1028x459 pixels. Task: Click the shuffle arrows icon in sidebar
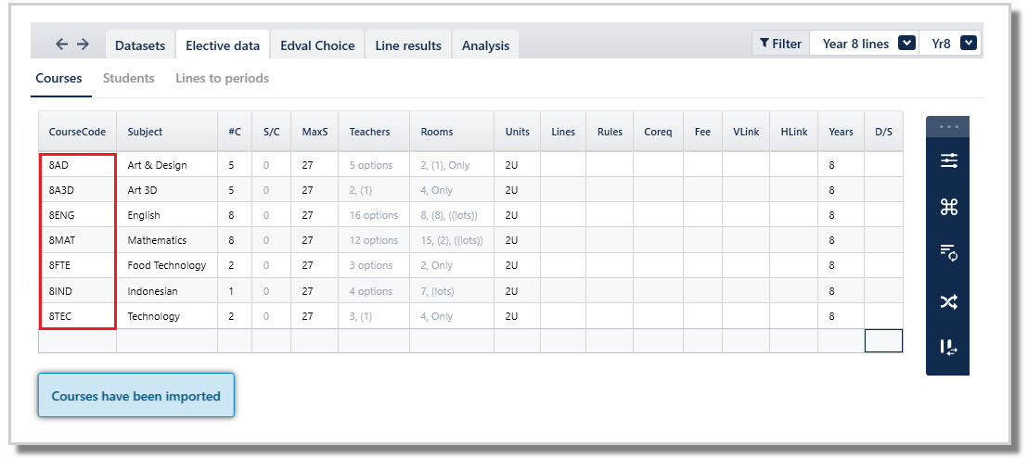pyautogui.click(x=948, y=302)
